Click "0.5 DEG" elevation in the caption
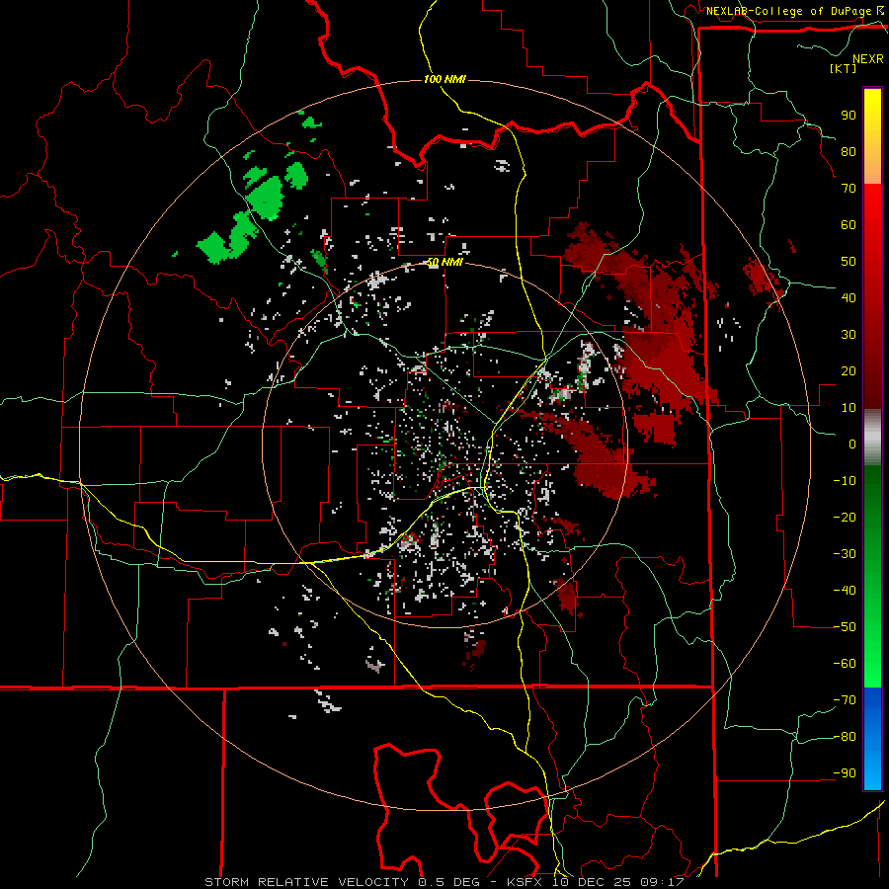 point(449,882)
